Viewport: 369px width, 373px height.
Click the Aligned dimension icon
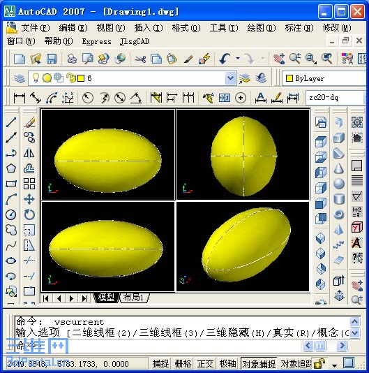[36, 98]
